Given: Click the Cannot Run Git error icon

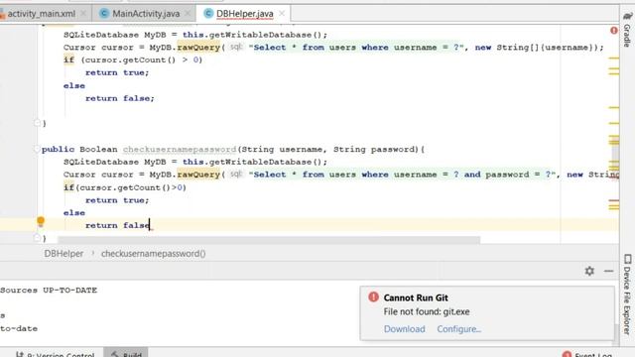Looking at the screenshot, I should click(x=373, y=297).
